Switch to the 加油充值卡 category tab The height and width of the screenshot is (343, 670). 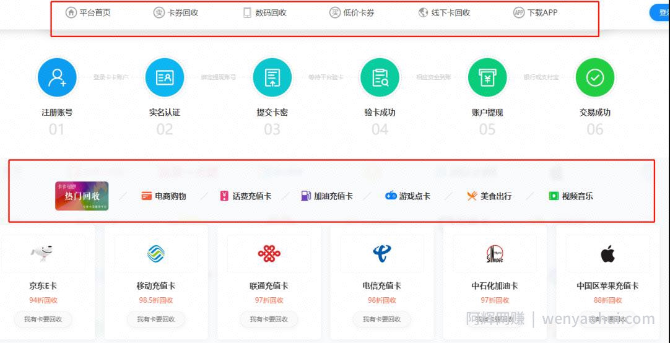[333, 196]
